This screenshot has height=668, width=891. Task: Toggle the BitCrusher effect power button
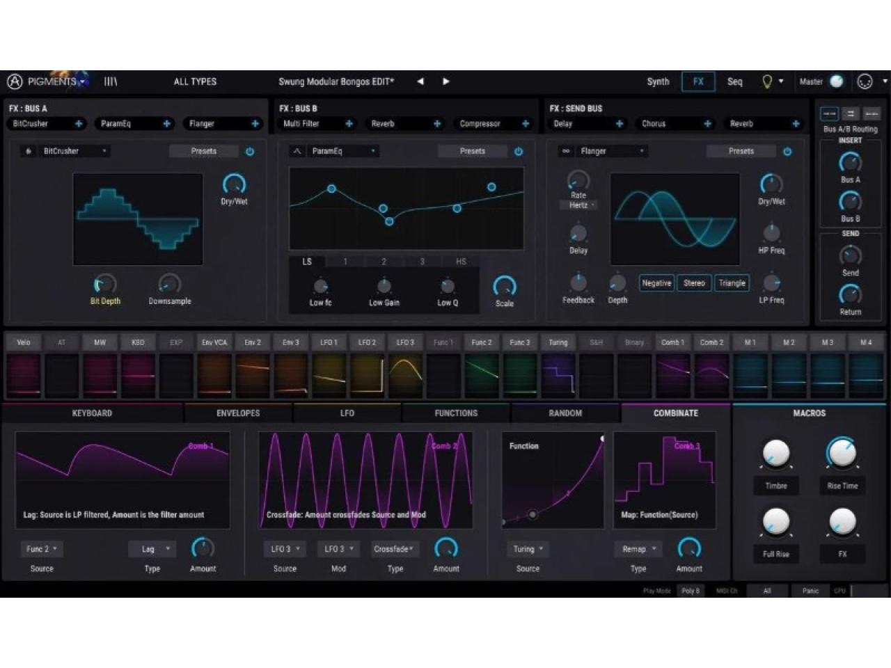(x=250, y=151)
